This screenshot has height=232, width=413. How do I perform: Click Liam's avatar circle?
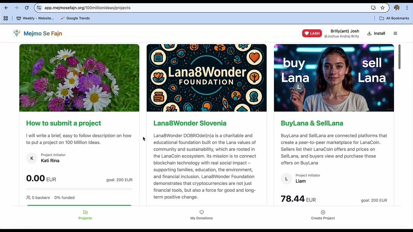pos(286,179)
